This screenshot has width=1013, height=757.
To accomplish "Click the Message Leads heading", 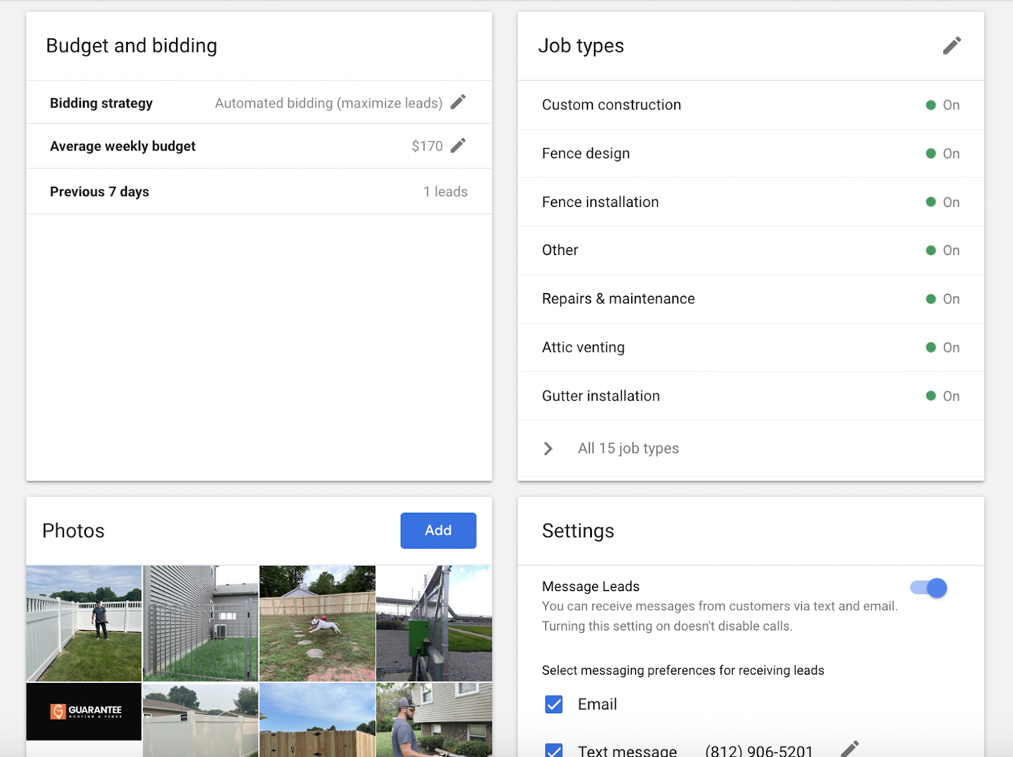I will tap(591, 587).
